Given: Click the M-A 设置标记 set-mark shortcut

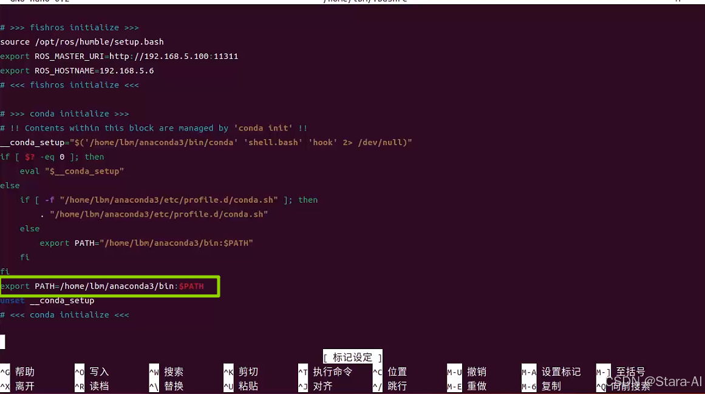Looking at the screenshot, I should 551,372.
